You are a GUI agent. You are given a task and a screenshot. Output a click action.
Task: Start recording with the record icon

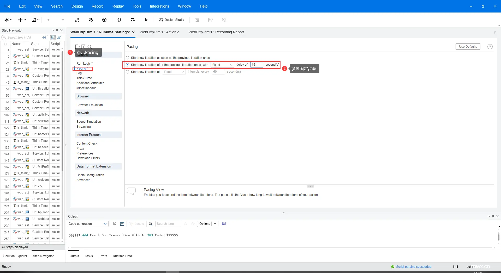pos(104,20)
